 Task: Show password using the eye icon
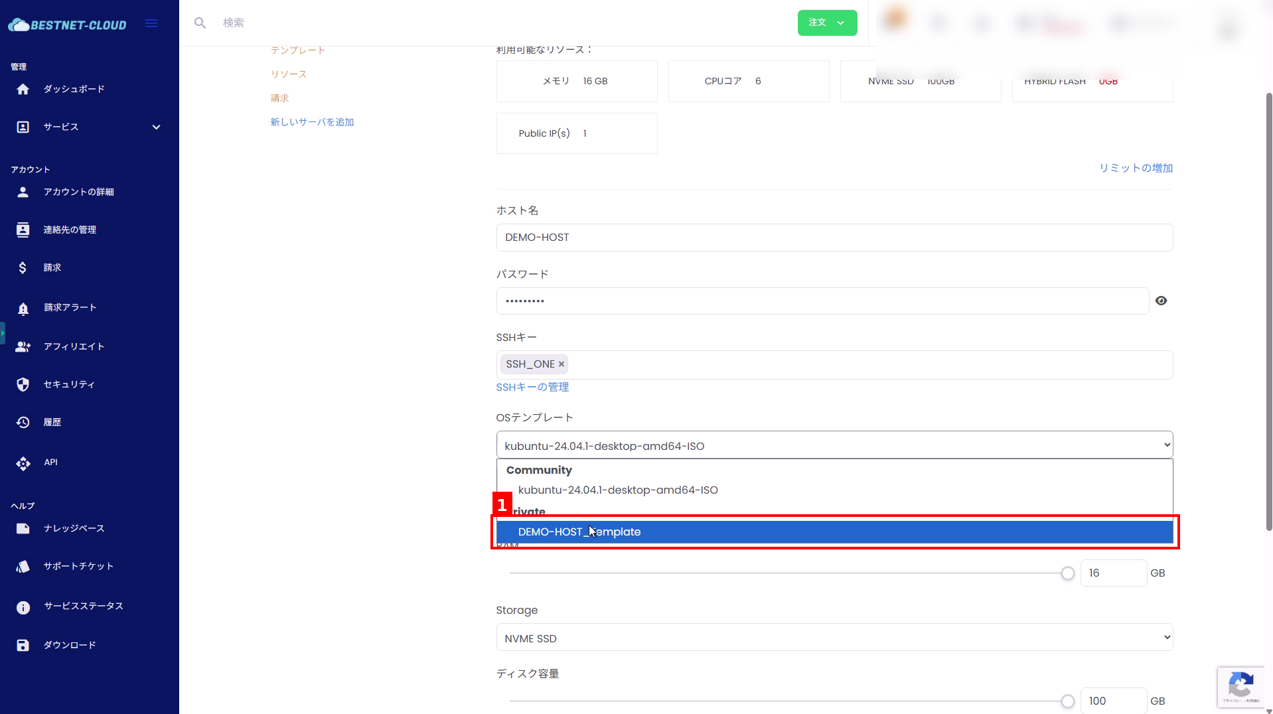pyautogui.click(x=1161, y=301)
